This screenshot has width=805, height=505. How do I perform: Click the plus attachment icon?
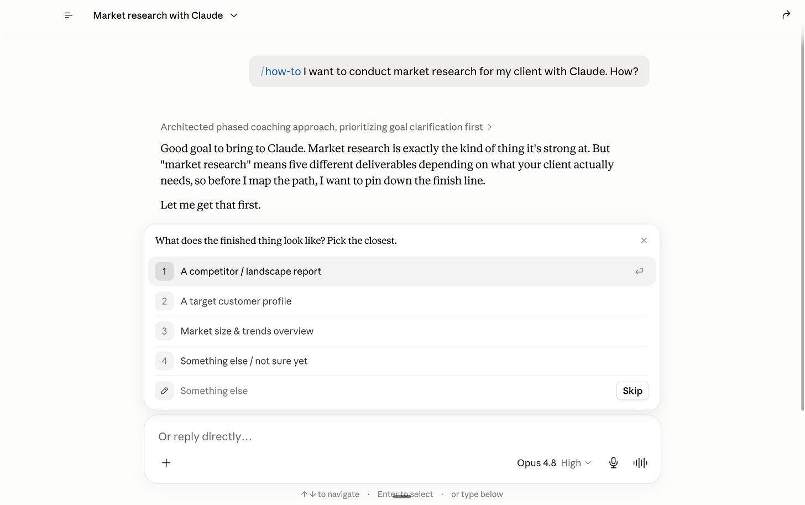pyautogui.click(x=166, y=463)
